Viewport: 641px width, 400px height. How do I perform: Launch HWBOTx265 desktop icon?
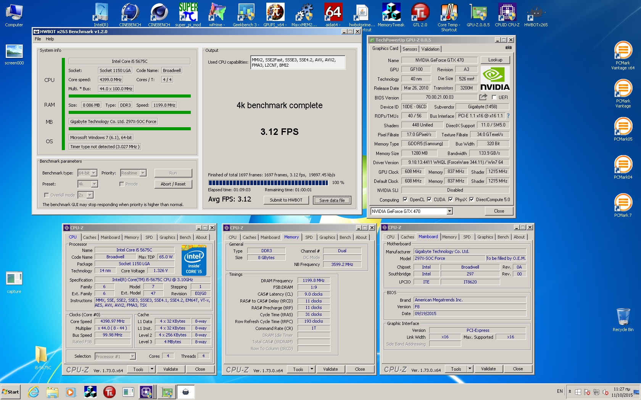(536, 15)
